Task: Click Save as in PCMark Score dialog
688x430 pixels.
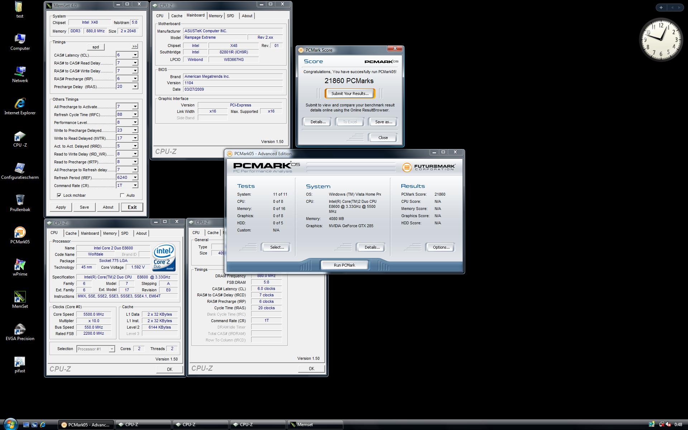Action: click(383, 122)
